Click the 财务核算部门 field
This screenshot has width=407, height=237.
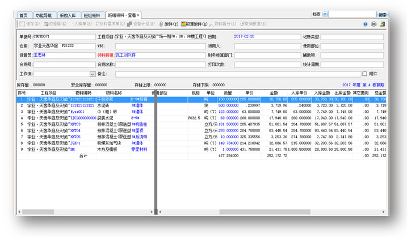click(x=267, y=55)
